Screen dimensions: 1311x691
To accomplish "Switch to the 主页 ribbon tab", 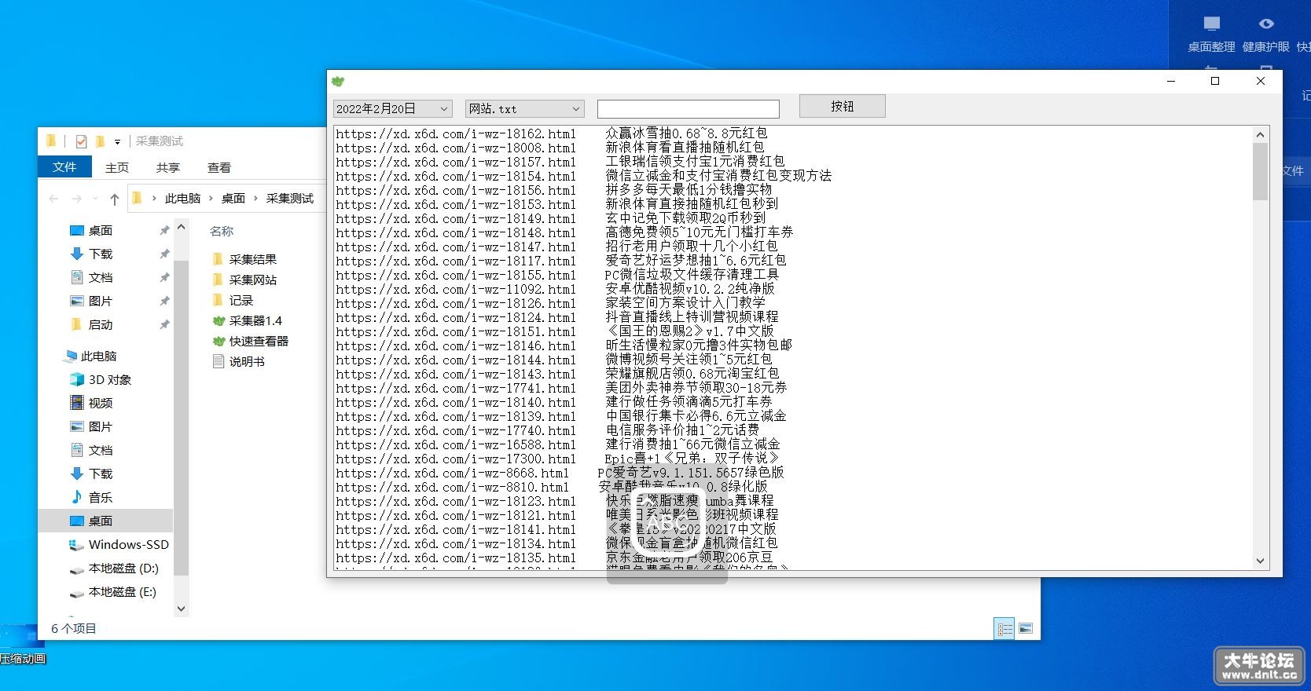I will pyautogui.click(x=116, y=168).
